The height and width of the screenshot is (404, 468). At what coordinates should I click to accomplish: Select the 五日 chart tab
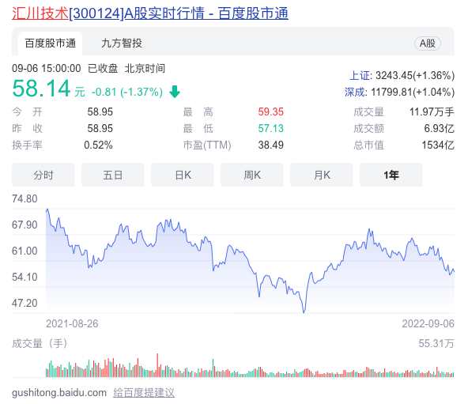coord(113,175)
